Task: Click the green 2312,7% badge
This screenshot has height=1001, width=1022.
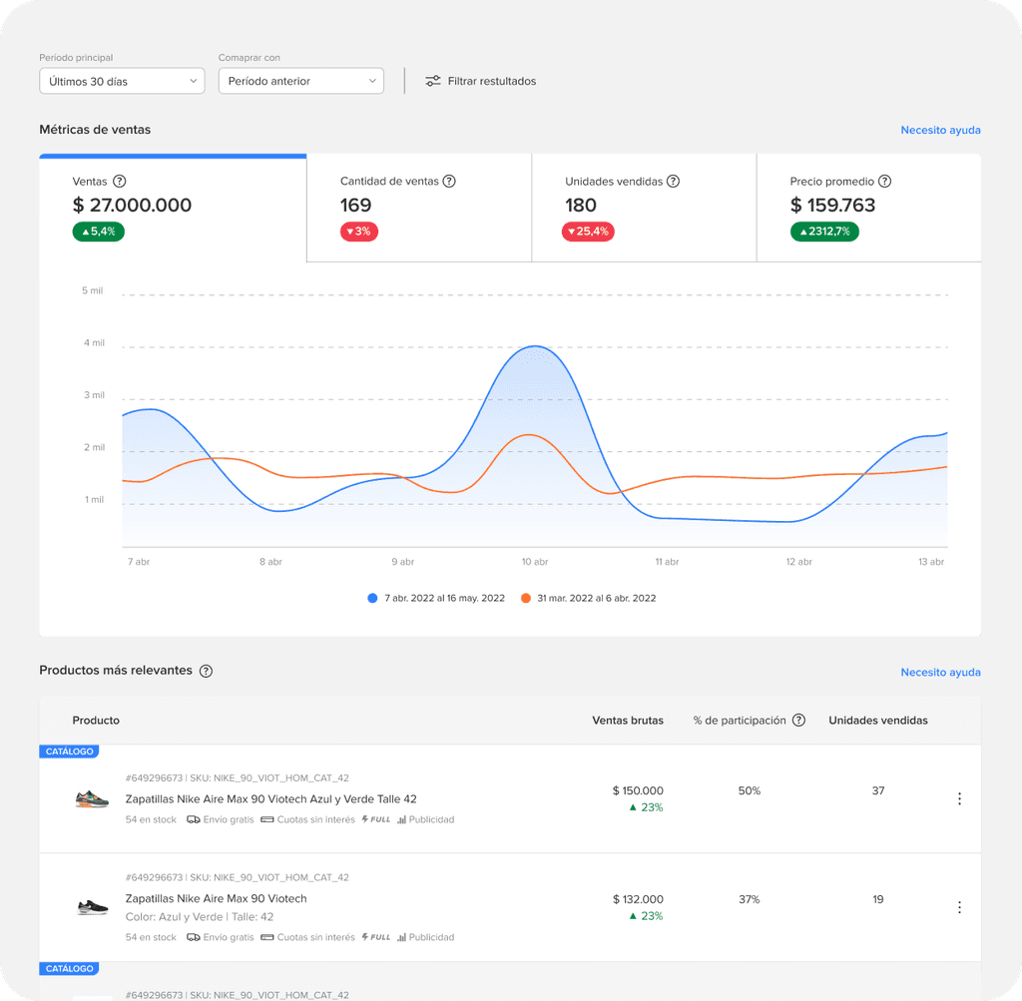Action: tap(824, 232)
